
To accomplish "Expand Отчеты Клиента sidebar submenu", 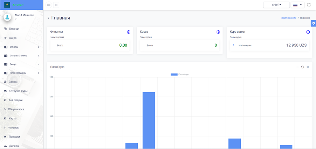I will coord(21,56).
